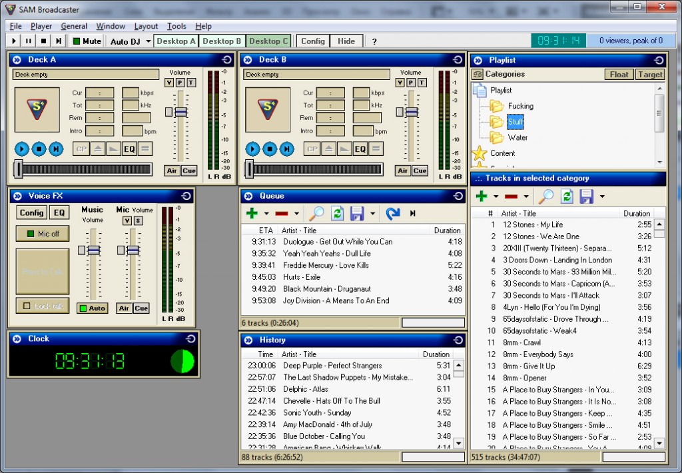Open Config in Voice FX panel
Viewport: 682px width, 473px height.
[31, 213]
